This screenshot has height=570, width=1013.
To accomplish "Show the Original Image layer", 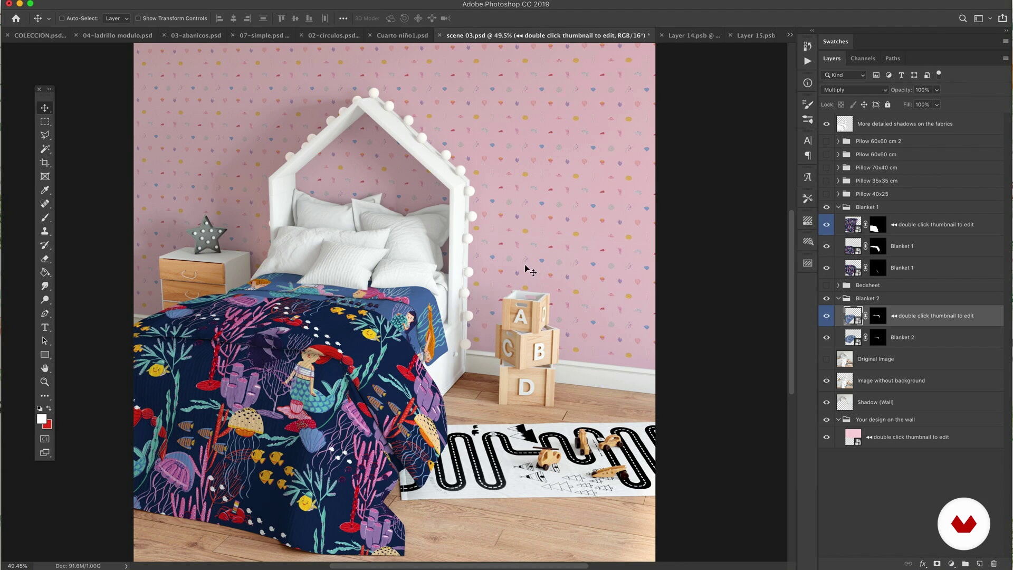I will coord(826,359).
